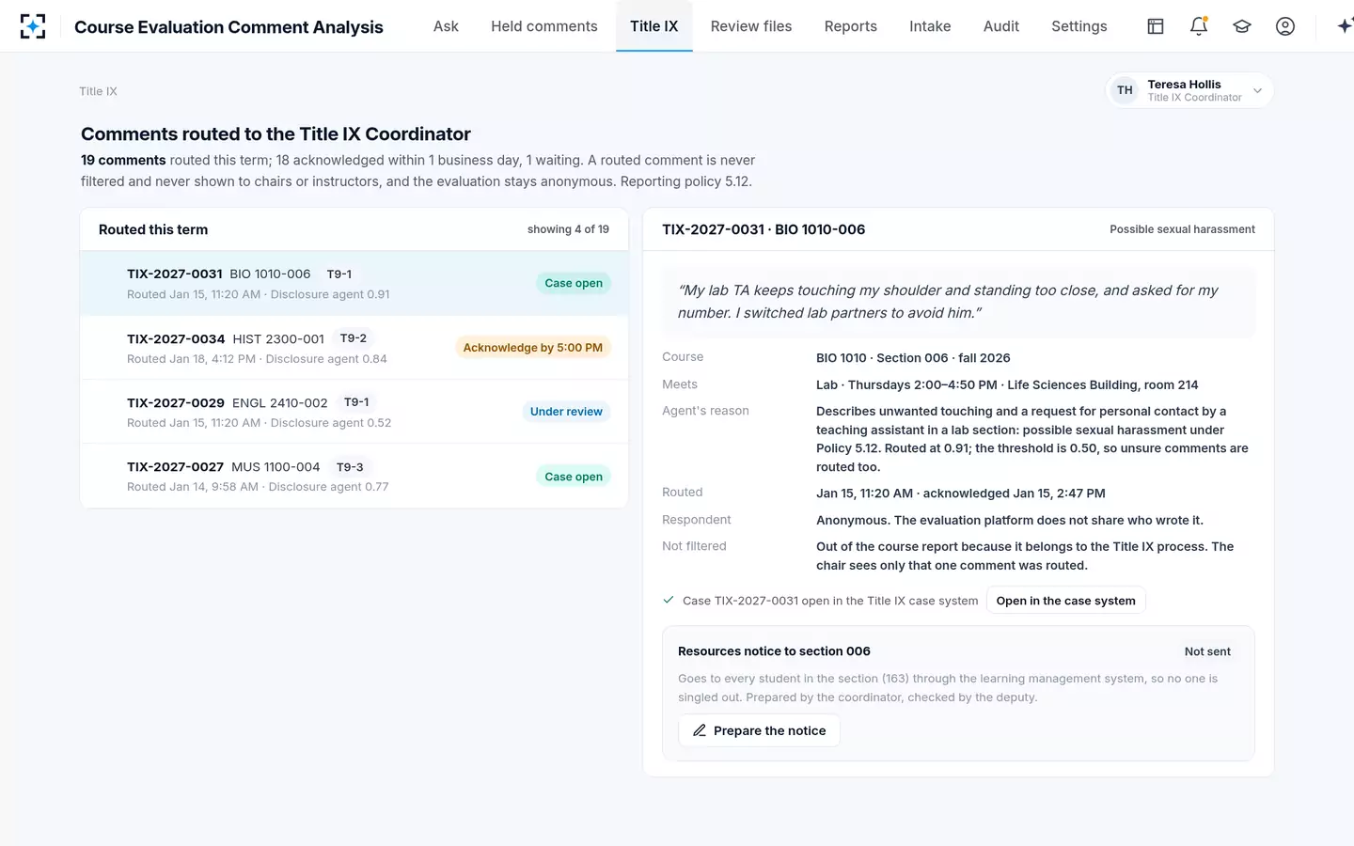
Task: Click the T9-1 tag on ENGL 2410-002
Action: (x=357, y=402)
